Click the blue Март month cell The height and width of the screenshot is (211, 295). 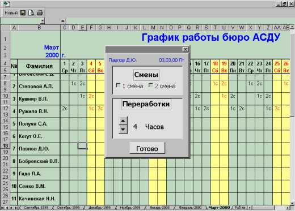pos(52,48)
